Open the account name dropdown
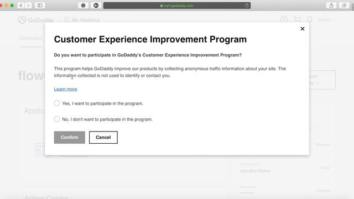 (326, 20)
